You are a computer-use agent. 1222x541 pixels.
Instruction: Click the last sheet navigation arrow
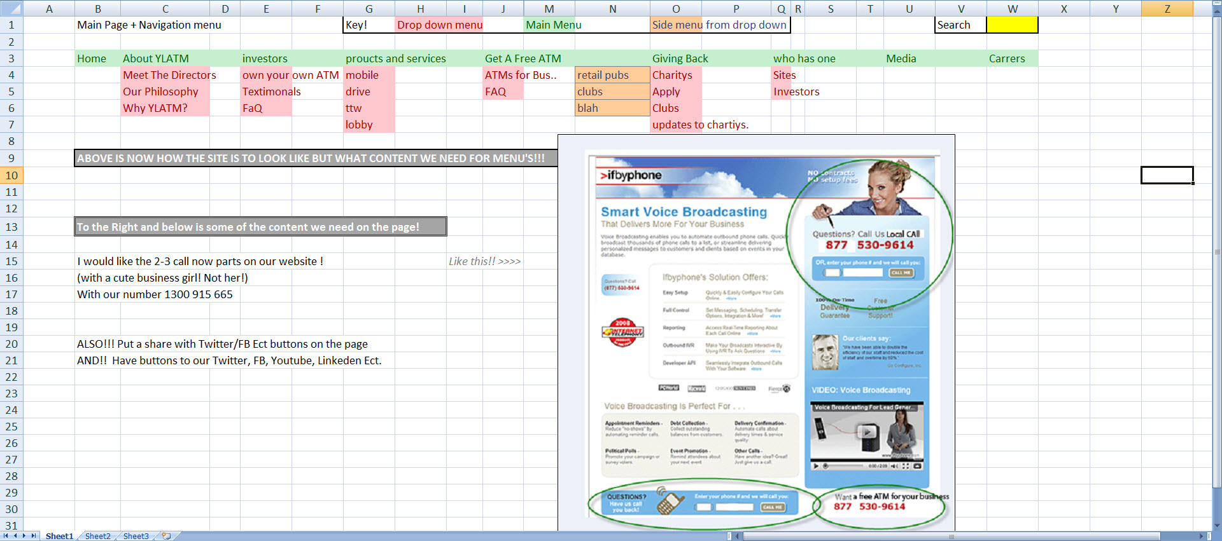pyautogui.click(x=34, y=536)
